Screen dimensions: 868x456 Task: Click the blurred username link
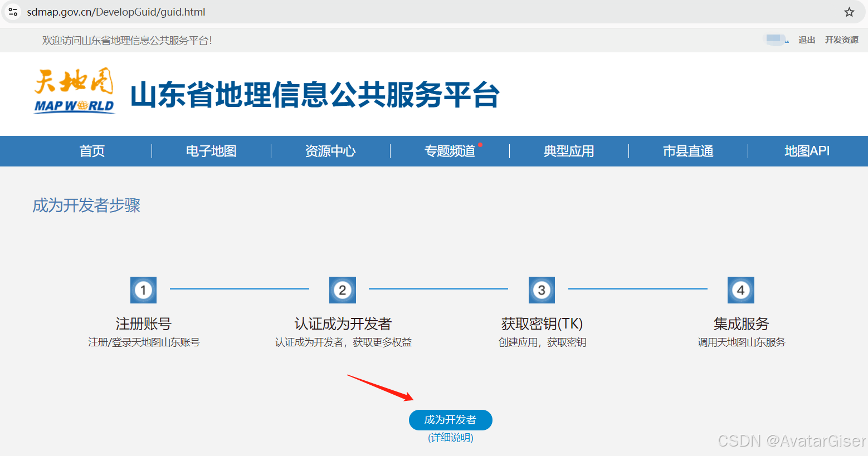pyautogui.click(x=776, y=40)
